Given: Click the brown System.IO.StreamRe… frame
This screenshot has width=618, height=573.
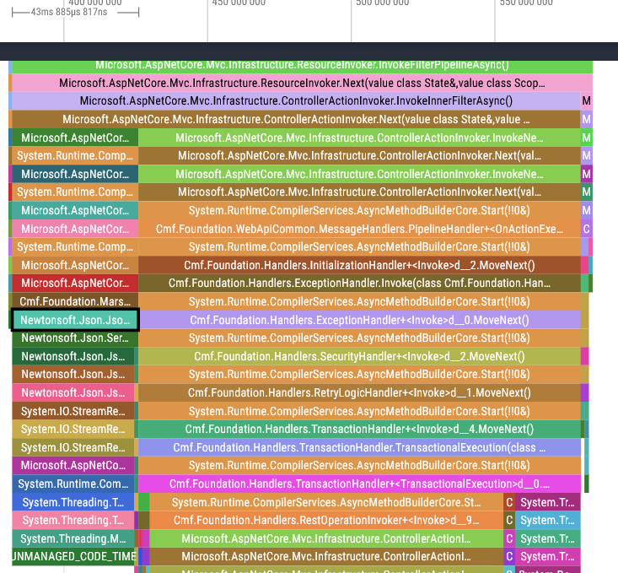Looking at the screenshot, I should coord(73,412).
